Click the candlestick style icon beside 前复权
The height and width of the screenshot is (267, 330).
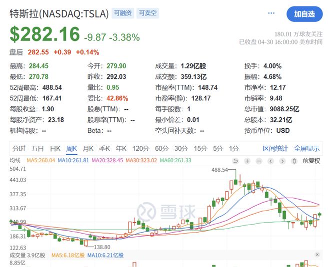(x=294, y=161)
